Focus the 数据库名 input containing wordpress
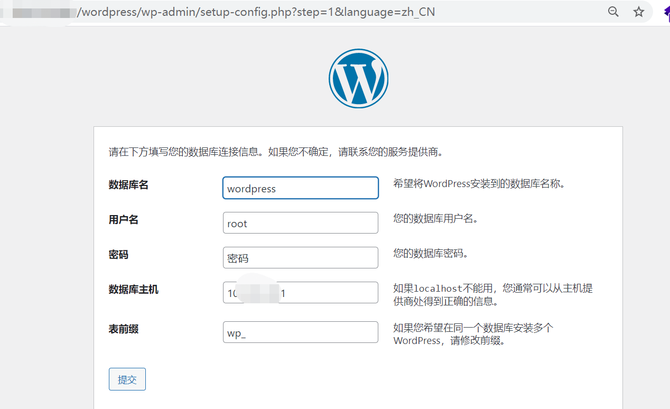This screenshot has height=409, width=670. pos(300,188)
